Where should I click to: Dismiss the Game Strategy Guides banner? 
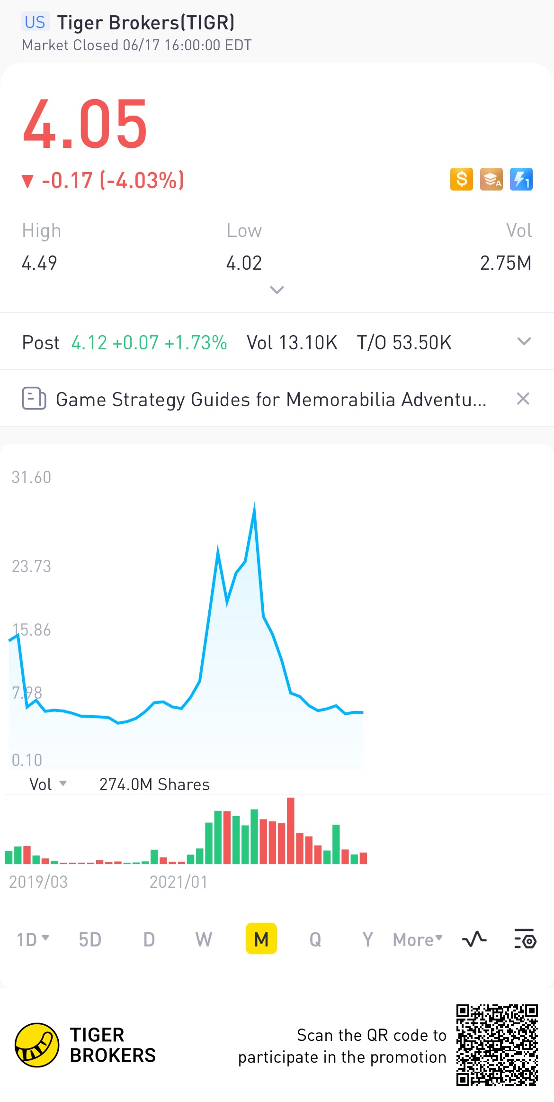point(523,399)
